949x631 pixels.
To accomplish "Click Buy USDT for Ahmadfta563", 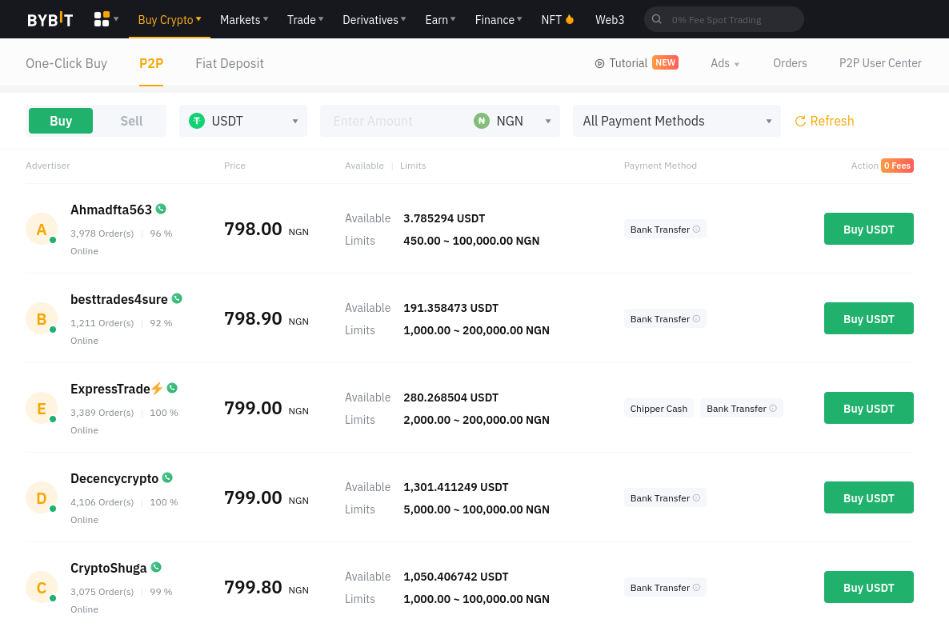I will pos(868,230).
